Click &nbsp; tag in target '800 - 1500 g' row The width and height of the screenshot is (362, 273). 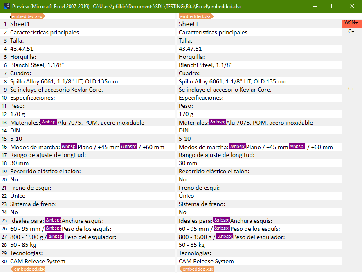coord(224,236)
